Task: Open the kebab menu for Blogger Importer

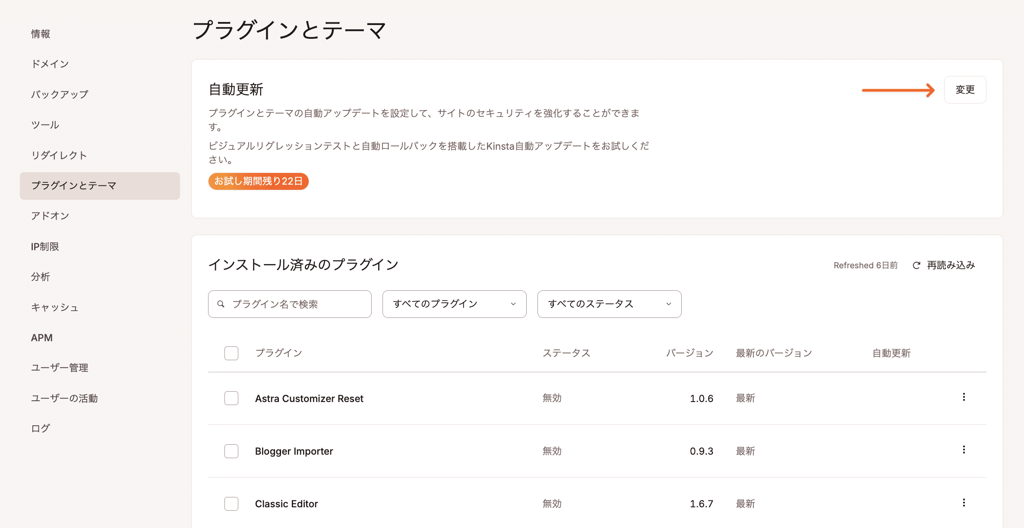Action: tap(963, 449)
